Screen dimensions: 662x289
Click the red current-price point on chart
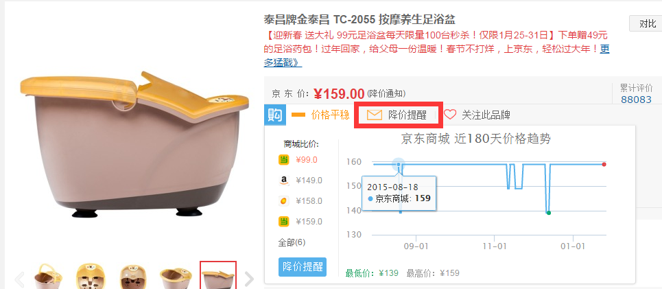click(x=604, y=164)
